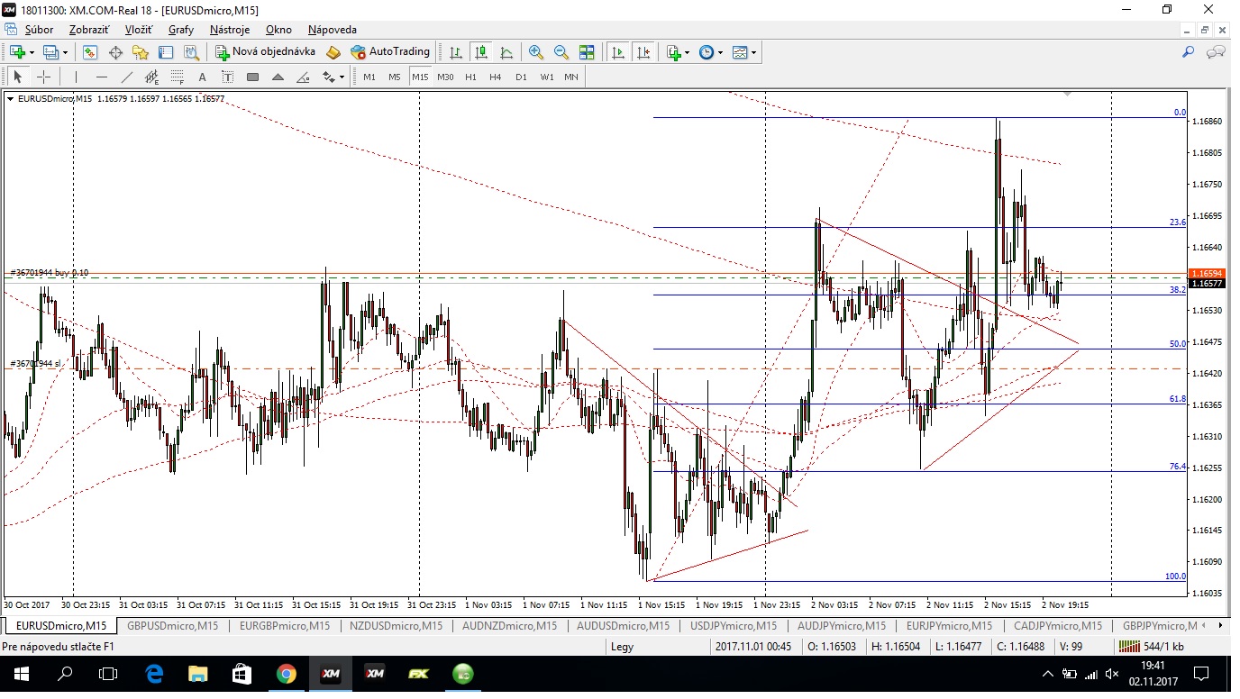Expand the profiles dropdown arrow
1240x699 pixels.
(66, 52)
